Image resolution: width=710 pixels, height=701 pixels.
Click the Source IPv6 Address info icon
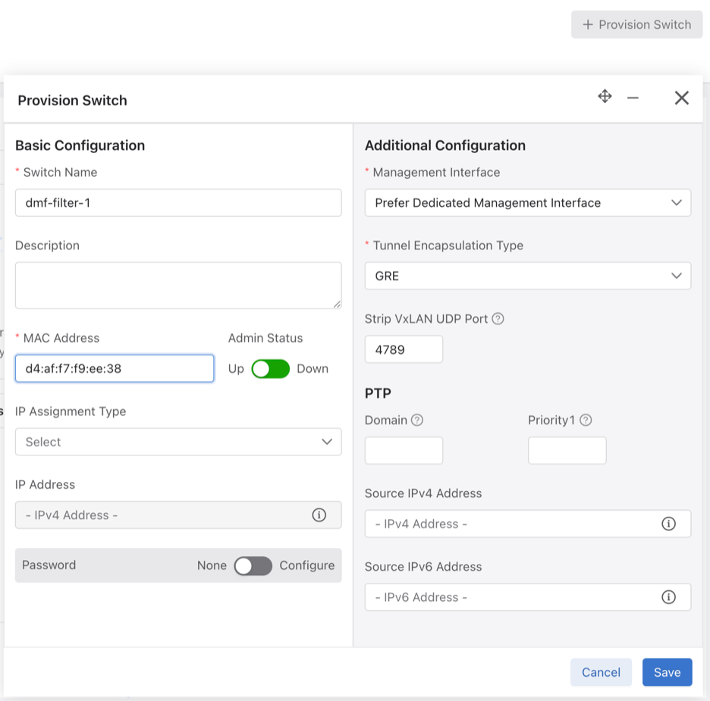pyautogui.click(x=668, y=596)
